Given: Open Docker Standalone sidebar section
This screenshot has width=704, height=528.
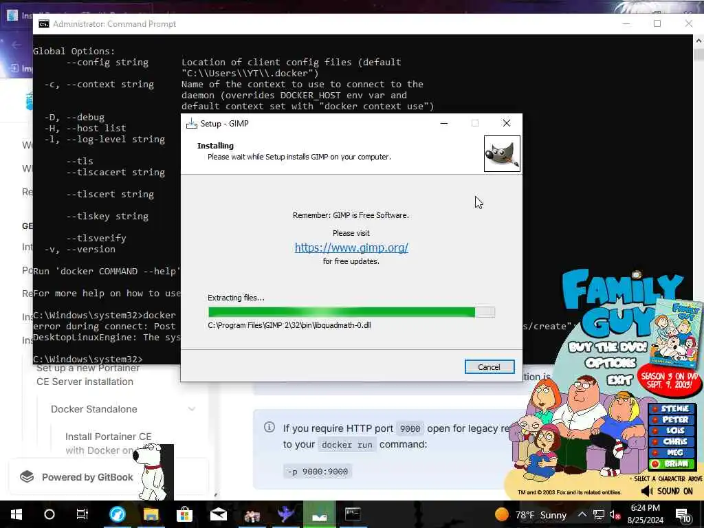Looking at the screenshot, I should point(93,409).
